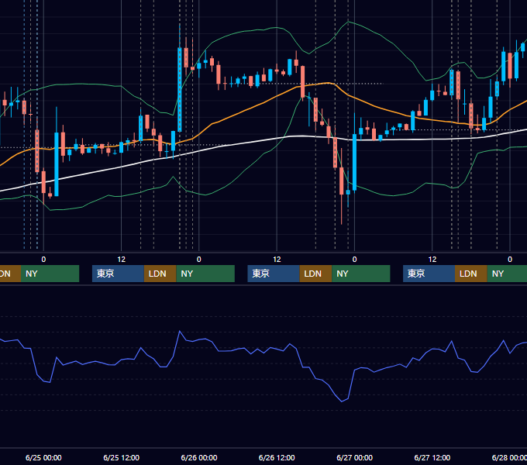Click the 6/25 12:00 date label

pos(122,457)
